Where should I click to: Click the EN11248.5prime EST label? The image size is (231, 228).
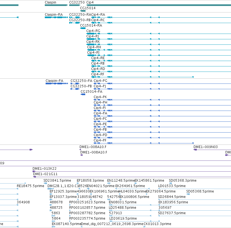121,181
